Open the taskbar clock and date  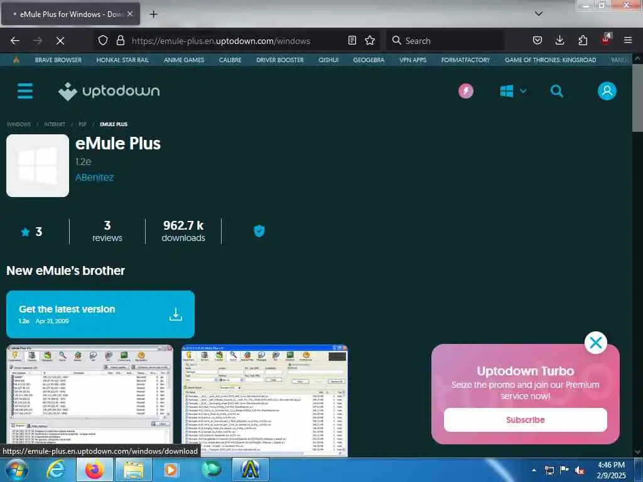point(612,470)
